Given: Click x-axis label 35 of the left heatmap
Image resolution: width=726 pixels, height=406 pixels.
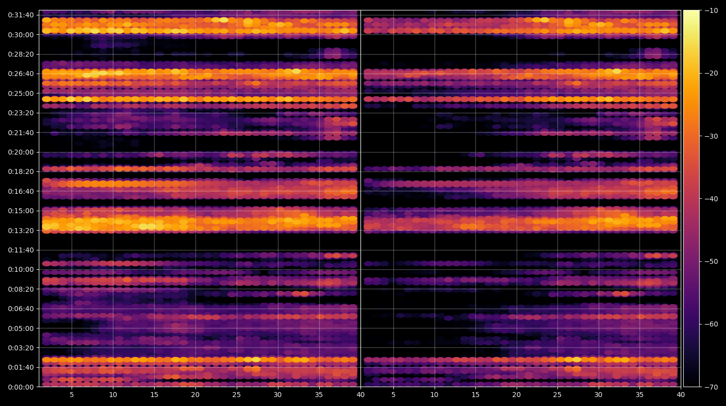Looking at the screenshot, I should click(319, 395).
